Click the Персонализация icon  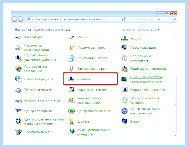click(124, 48)
